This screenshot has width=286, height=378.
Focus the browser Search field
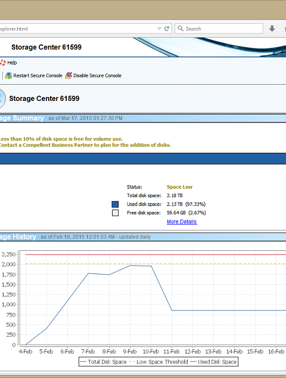pos(219,29)
